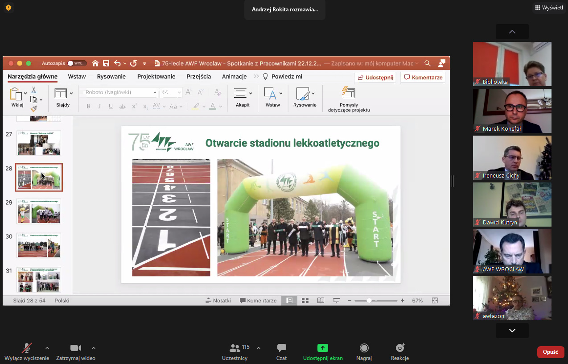This screenshot has height=364, width=568.
Task: Switch to slide sorter view
Action: coord(305,301)
